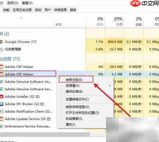This screenshot has width=159, height=142.
Task: Switch to the 服务 tab
Action: point(73,10)
